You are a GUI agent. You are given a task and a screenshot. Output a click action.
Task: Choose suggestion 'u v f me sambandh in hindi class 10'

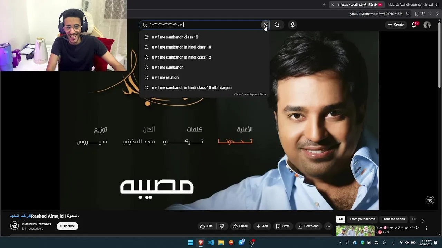coord(204,47)
